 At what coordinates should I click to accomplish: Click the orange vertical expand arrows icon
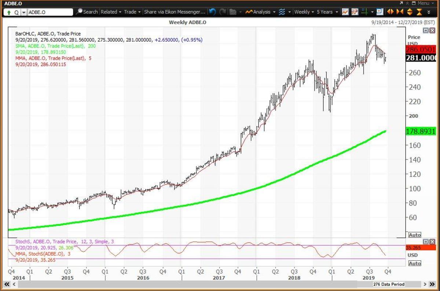pyautogui.click(x=410, y=12)
